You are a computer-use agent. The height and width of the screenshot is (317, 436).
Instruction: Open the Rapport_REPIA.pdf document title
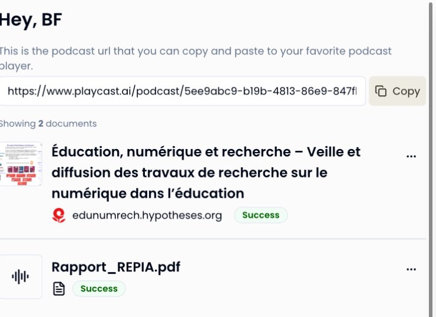click(x=116, y=267)
